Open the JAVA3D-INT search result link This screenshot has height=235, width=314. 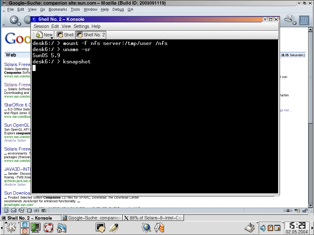17,169
